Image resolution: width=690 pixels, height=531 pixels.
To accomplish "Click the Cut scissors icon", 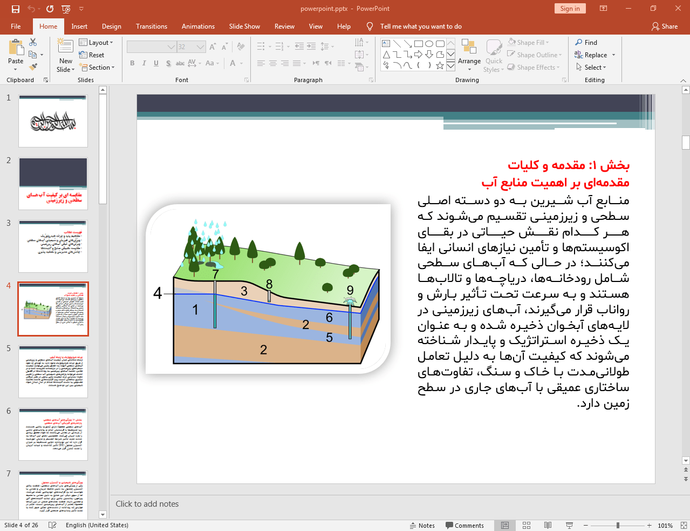I will click(33, 42).
